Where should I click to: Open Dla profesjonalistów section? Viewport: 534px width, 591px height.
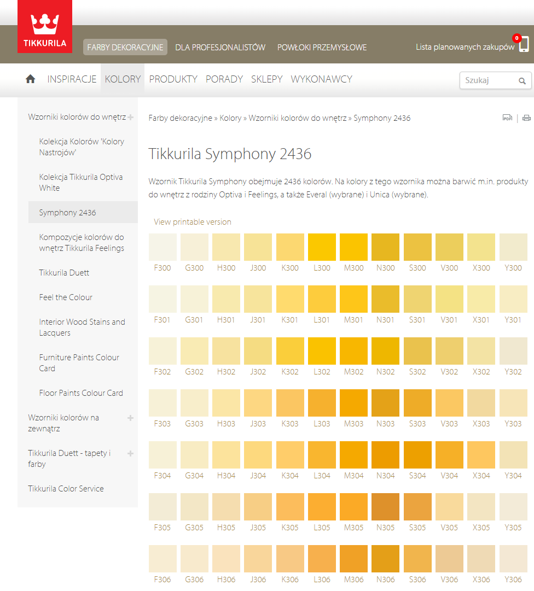(x=220, y=48)
